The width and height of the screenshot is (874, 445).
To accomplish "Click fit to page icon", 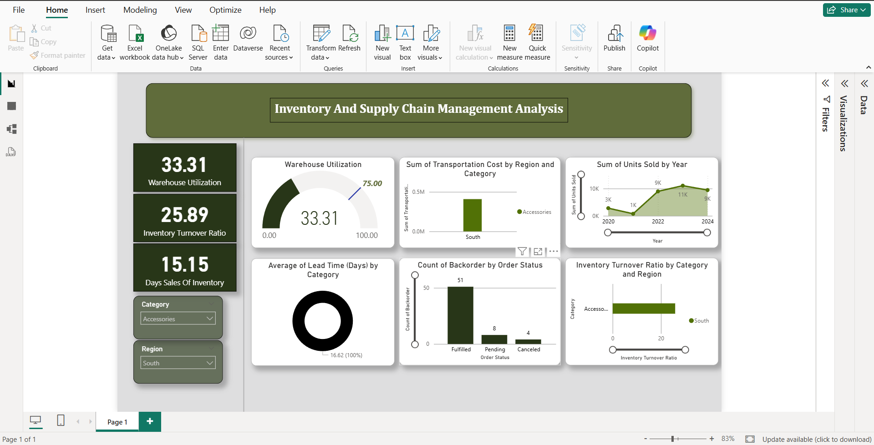I will pyautogui.click(x=750, y=439).
